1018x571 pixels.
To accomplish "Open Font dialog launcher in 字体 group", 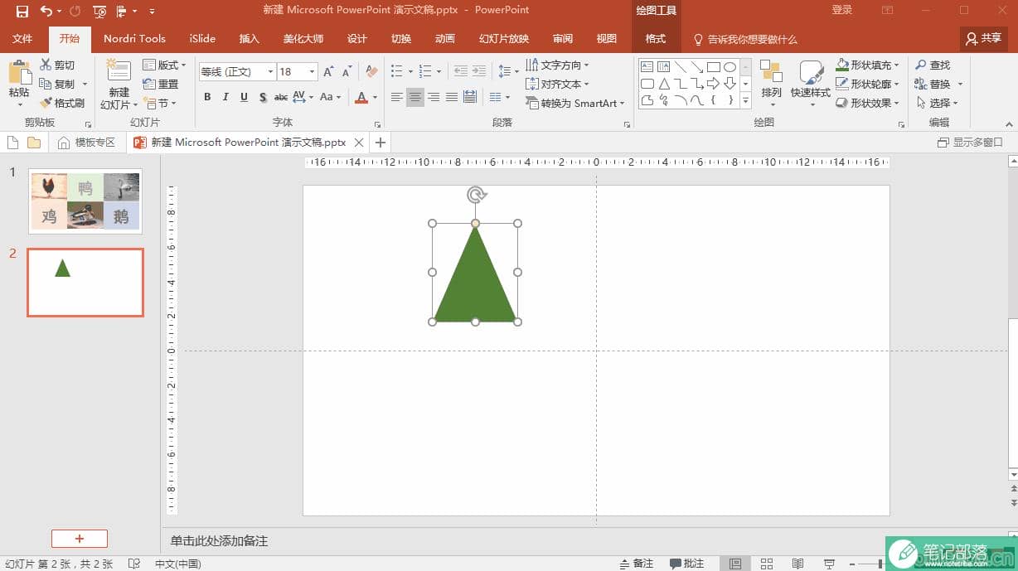I will [x=378, y=124].
